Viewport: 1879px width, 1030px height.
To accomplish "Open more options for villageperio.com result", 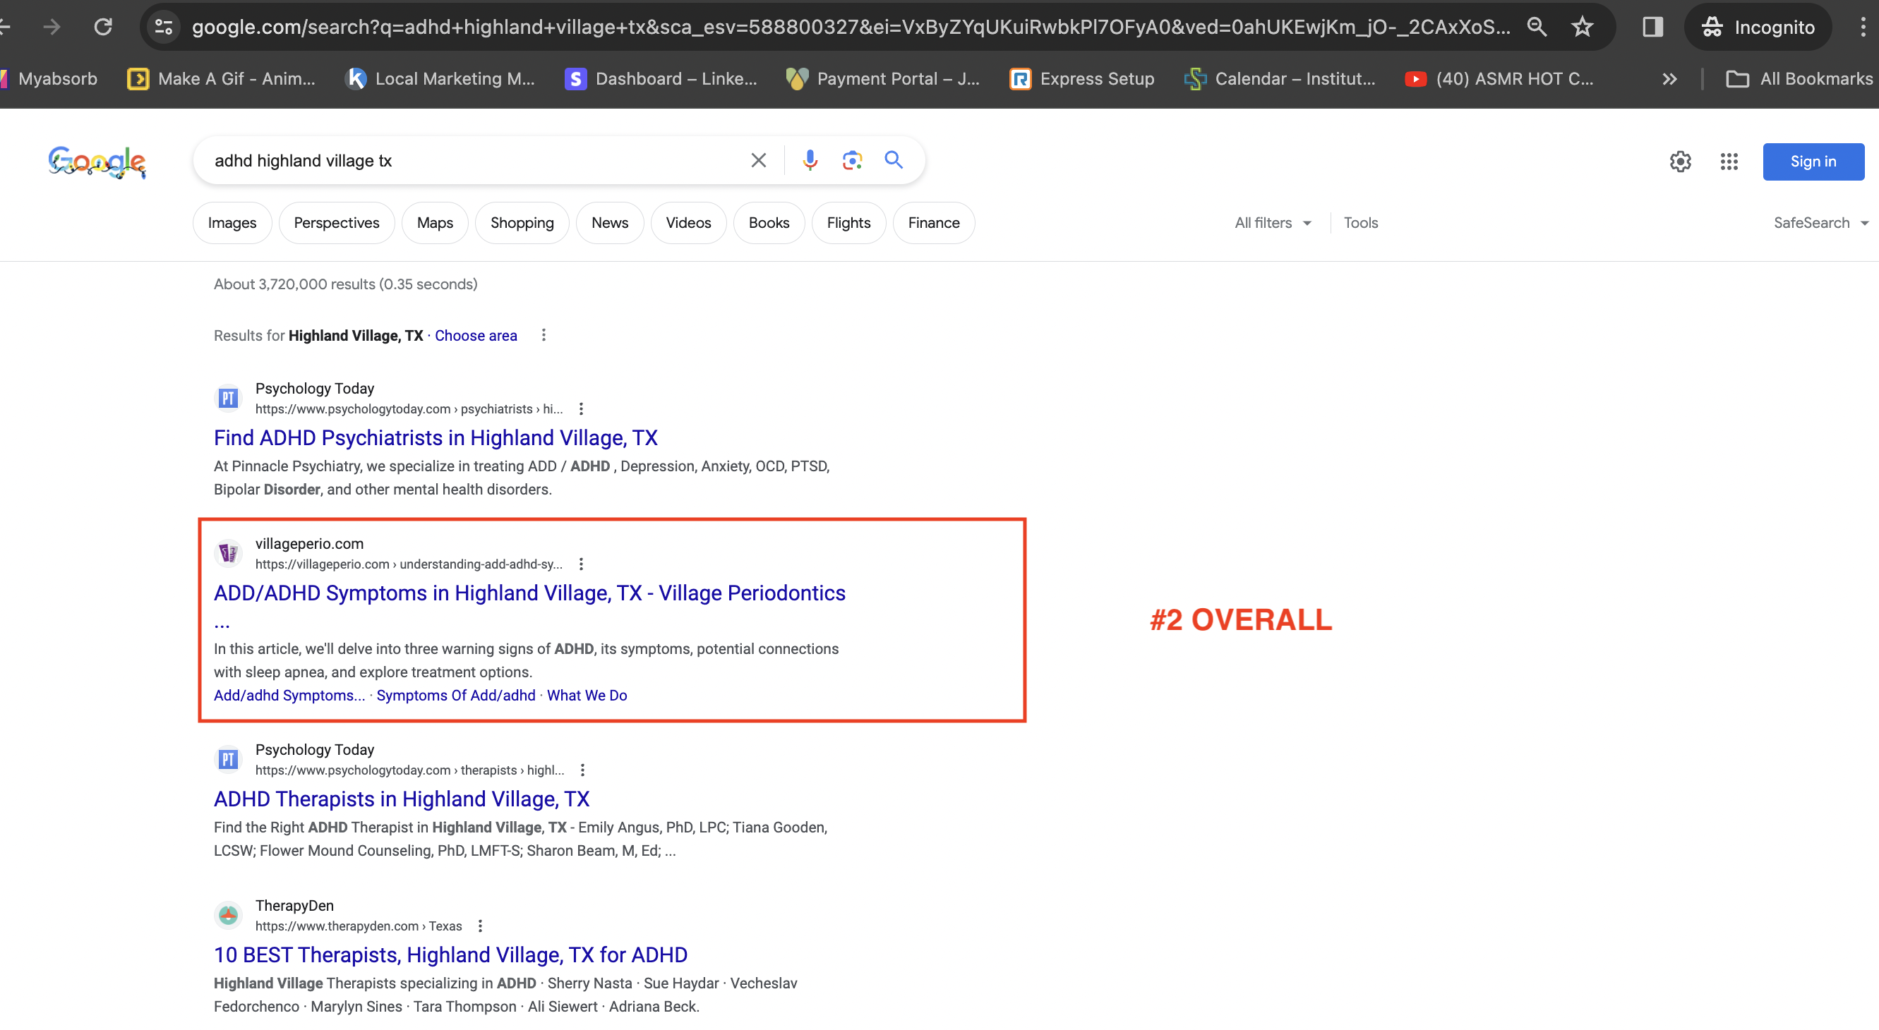I will (x=581, y=564).
